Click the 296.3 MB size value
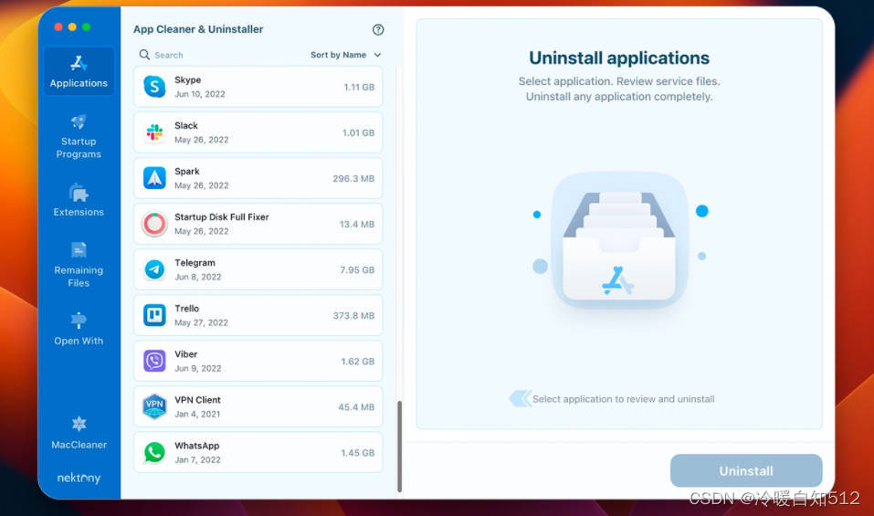Image resolution: width=874 pixels, height=516 pixels. [x=353, y=178]
